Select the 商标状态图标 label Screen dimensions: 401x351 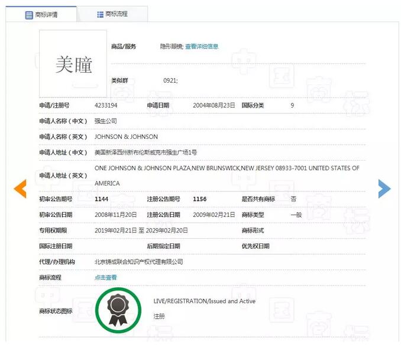pos(56,311)
